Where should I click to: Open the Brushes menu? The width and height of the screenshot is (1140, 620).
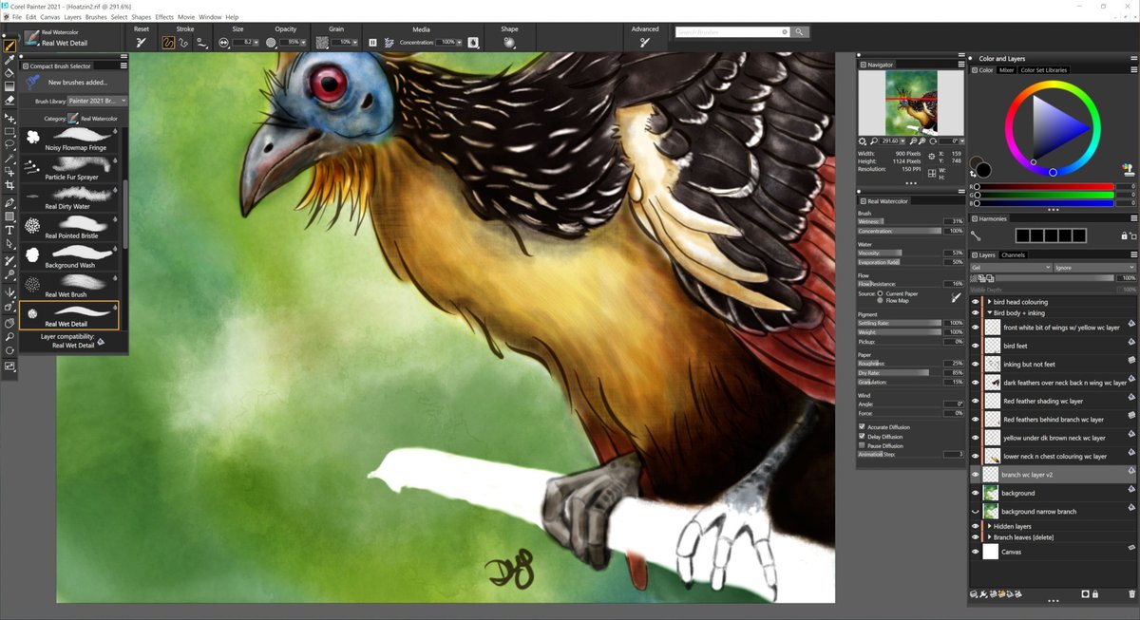(x=96, y=17)
